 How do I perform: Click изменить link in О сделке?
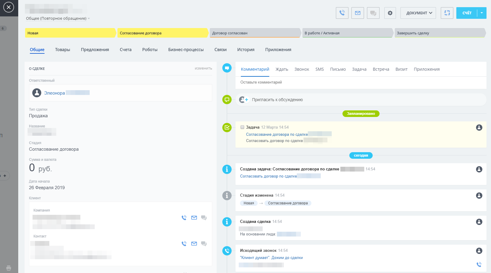[x=204, y=68]
